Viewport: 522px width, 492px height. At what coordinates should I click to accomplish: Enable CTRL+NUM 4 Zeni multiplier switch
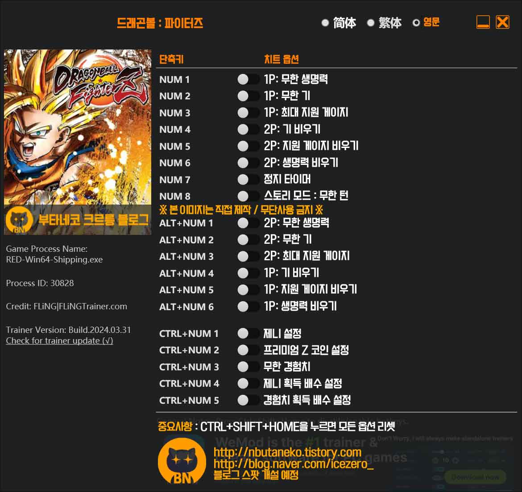click(248, 383)
